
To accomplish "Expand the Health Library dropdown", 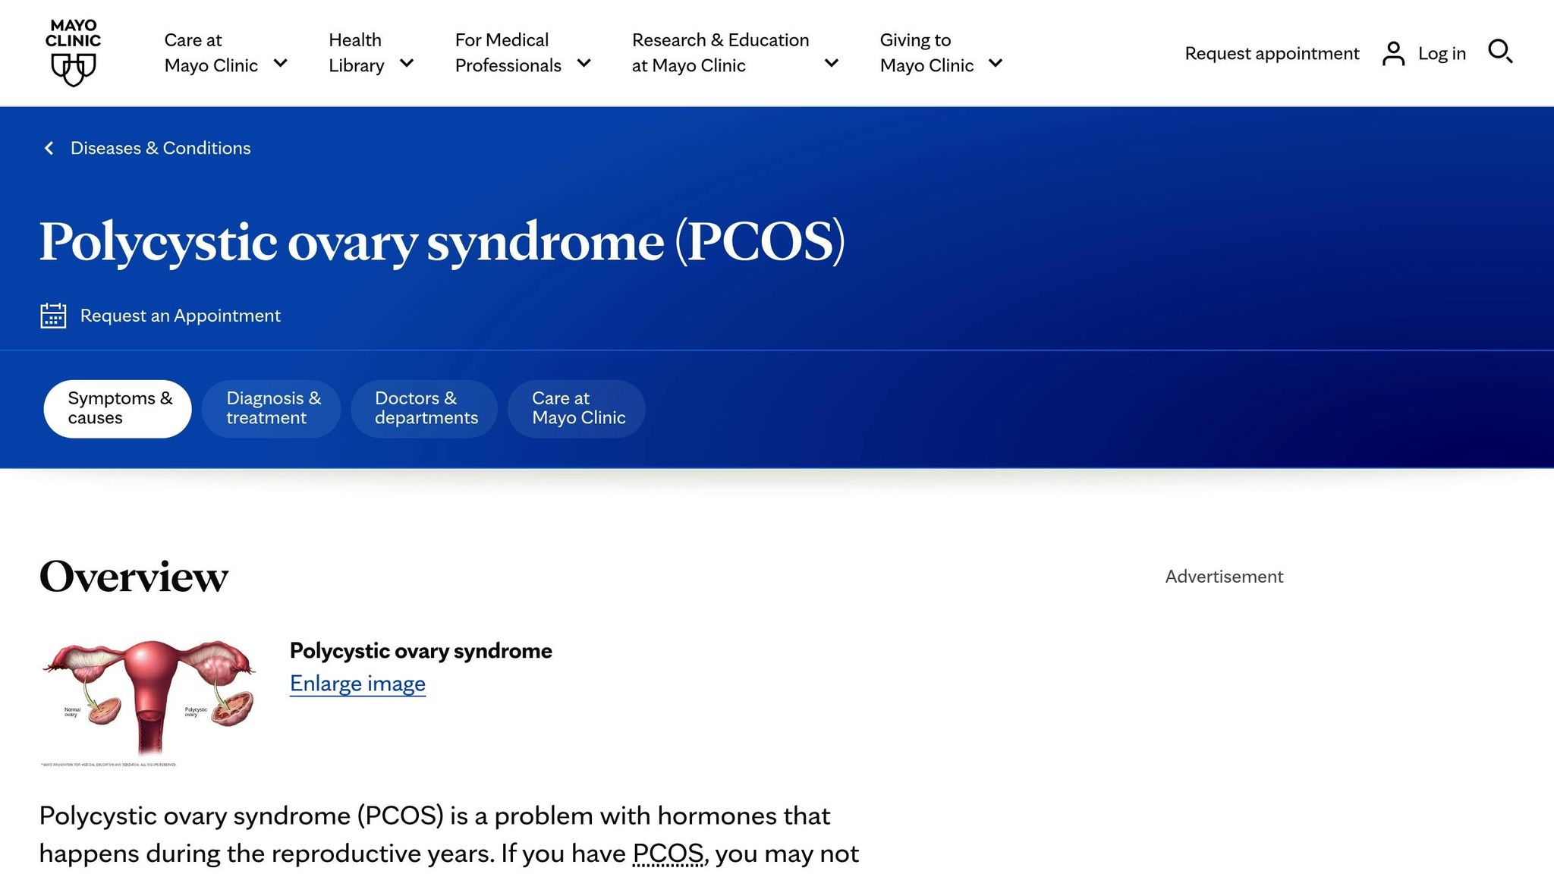I will 408,64.
